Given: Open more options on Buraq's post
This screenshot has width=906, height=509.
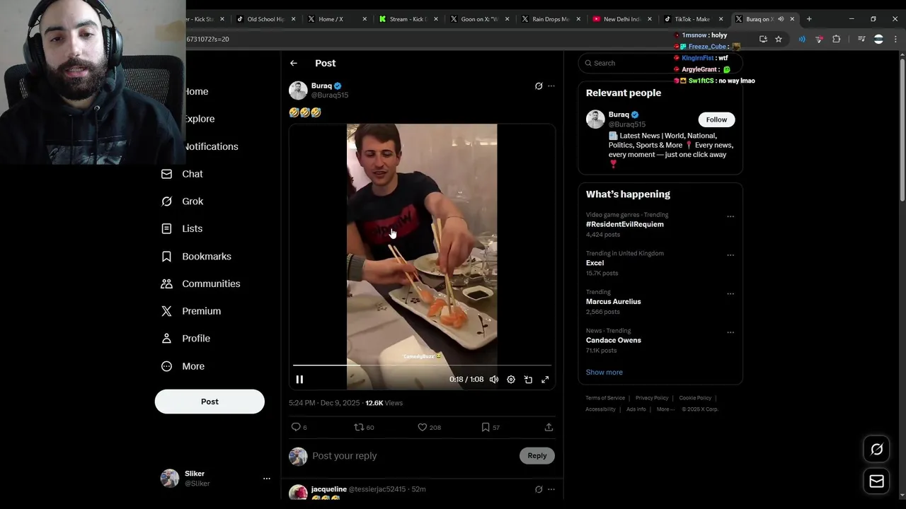Looking at the screenshot, I should tap(551, 86).
